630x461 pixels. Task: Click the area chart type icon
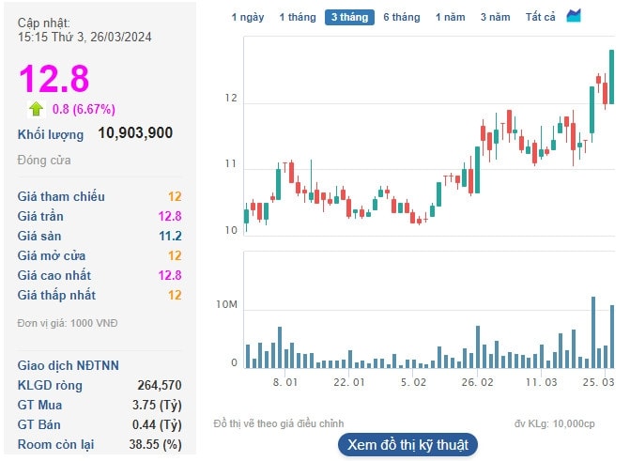click(574, 16)
